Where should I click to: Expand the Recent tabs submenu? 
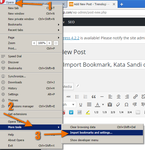coord(31,30)
